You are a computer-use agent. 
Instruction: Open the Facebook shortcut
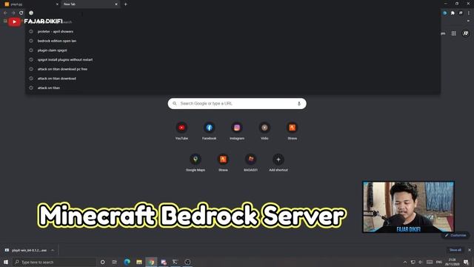point(209,131)
